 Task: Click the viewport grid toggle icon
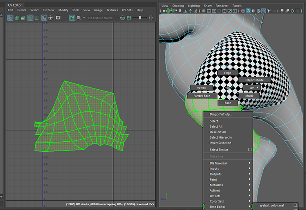point(205,11)
